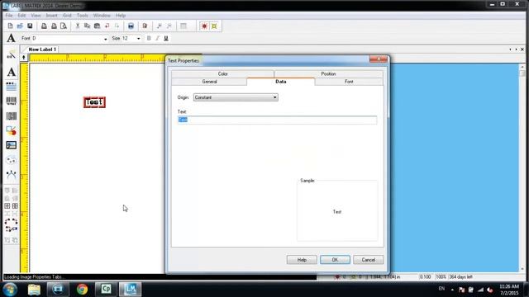Click the vertical scrollbar of workspace
Viewport: 529px width, 297px height.
(x=522, y=167)
